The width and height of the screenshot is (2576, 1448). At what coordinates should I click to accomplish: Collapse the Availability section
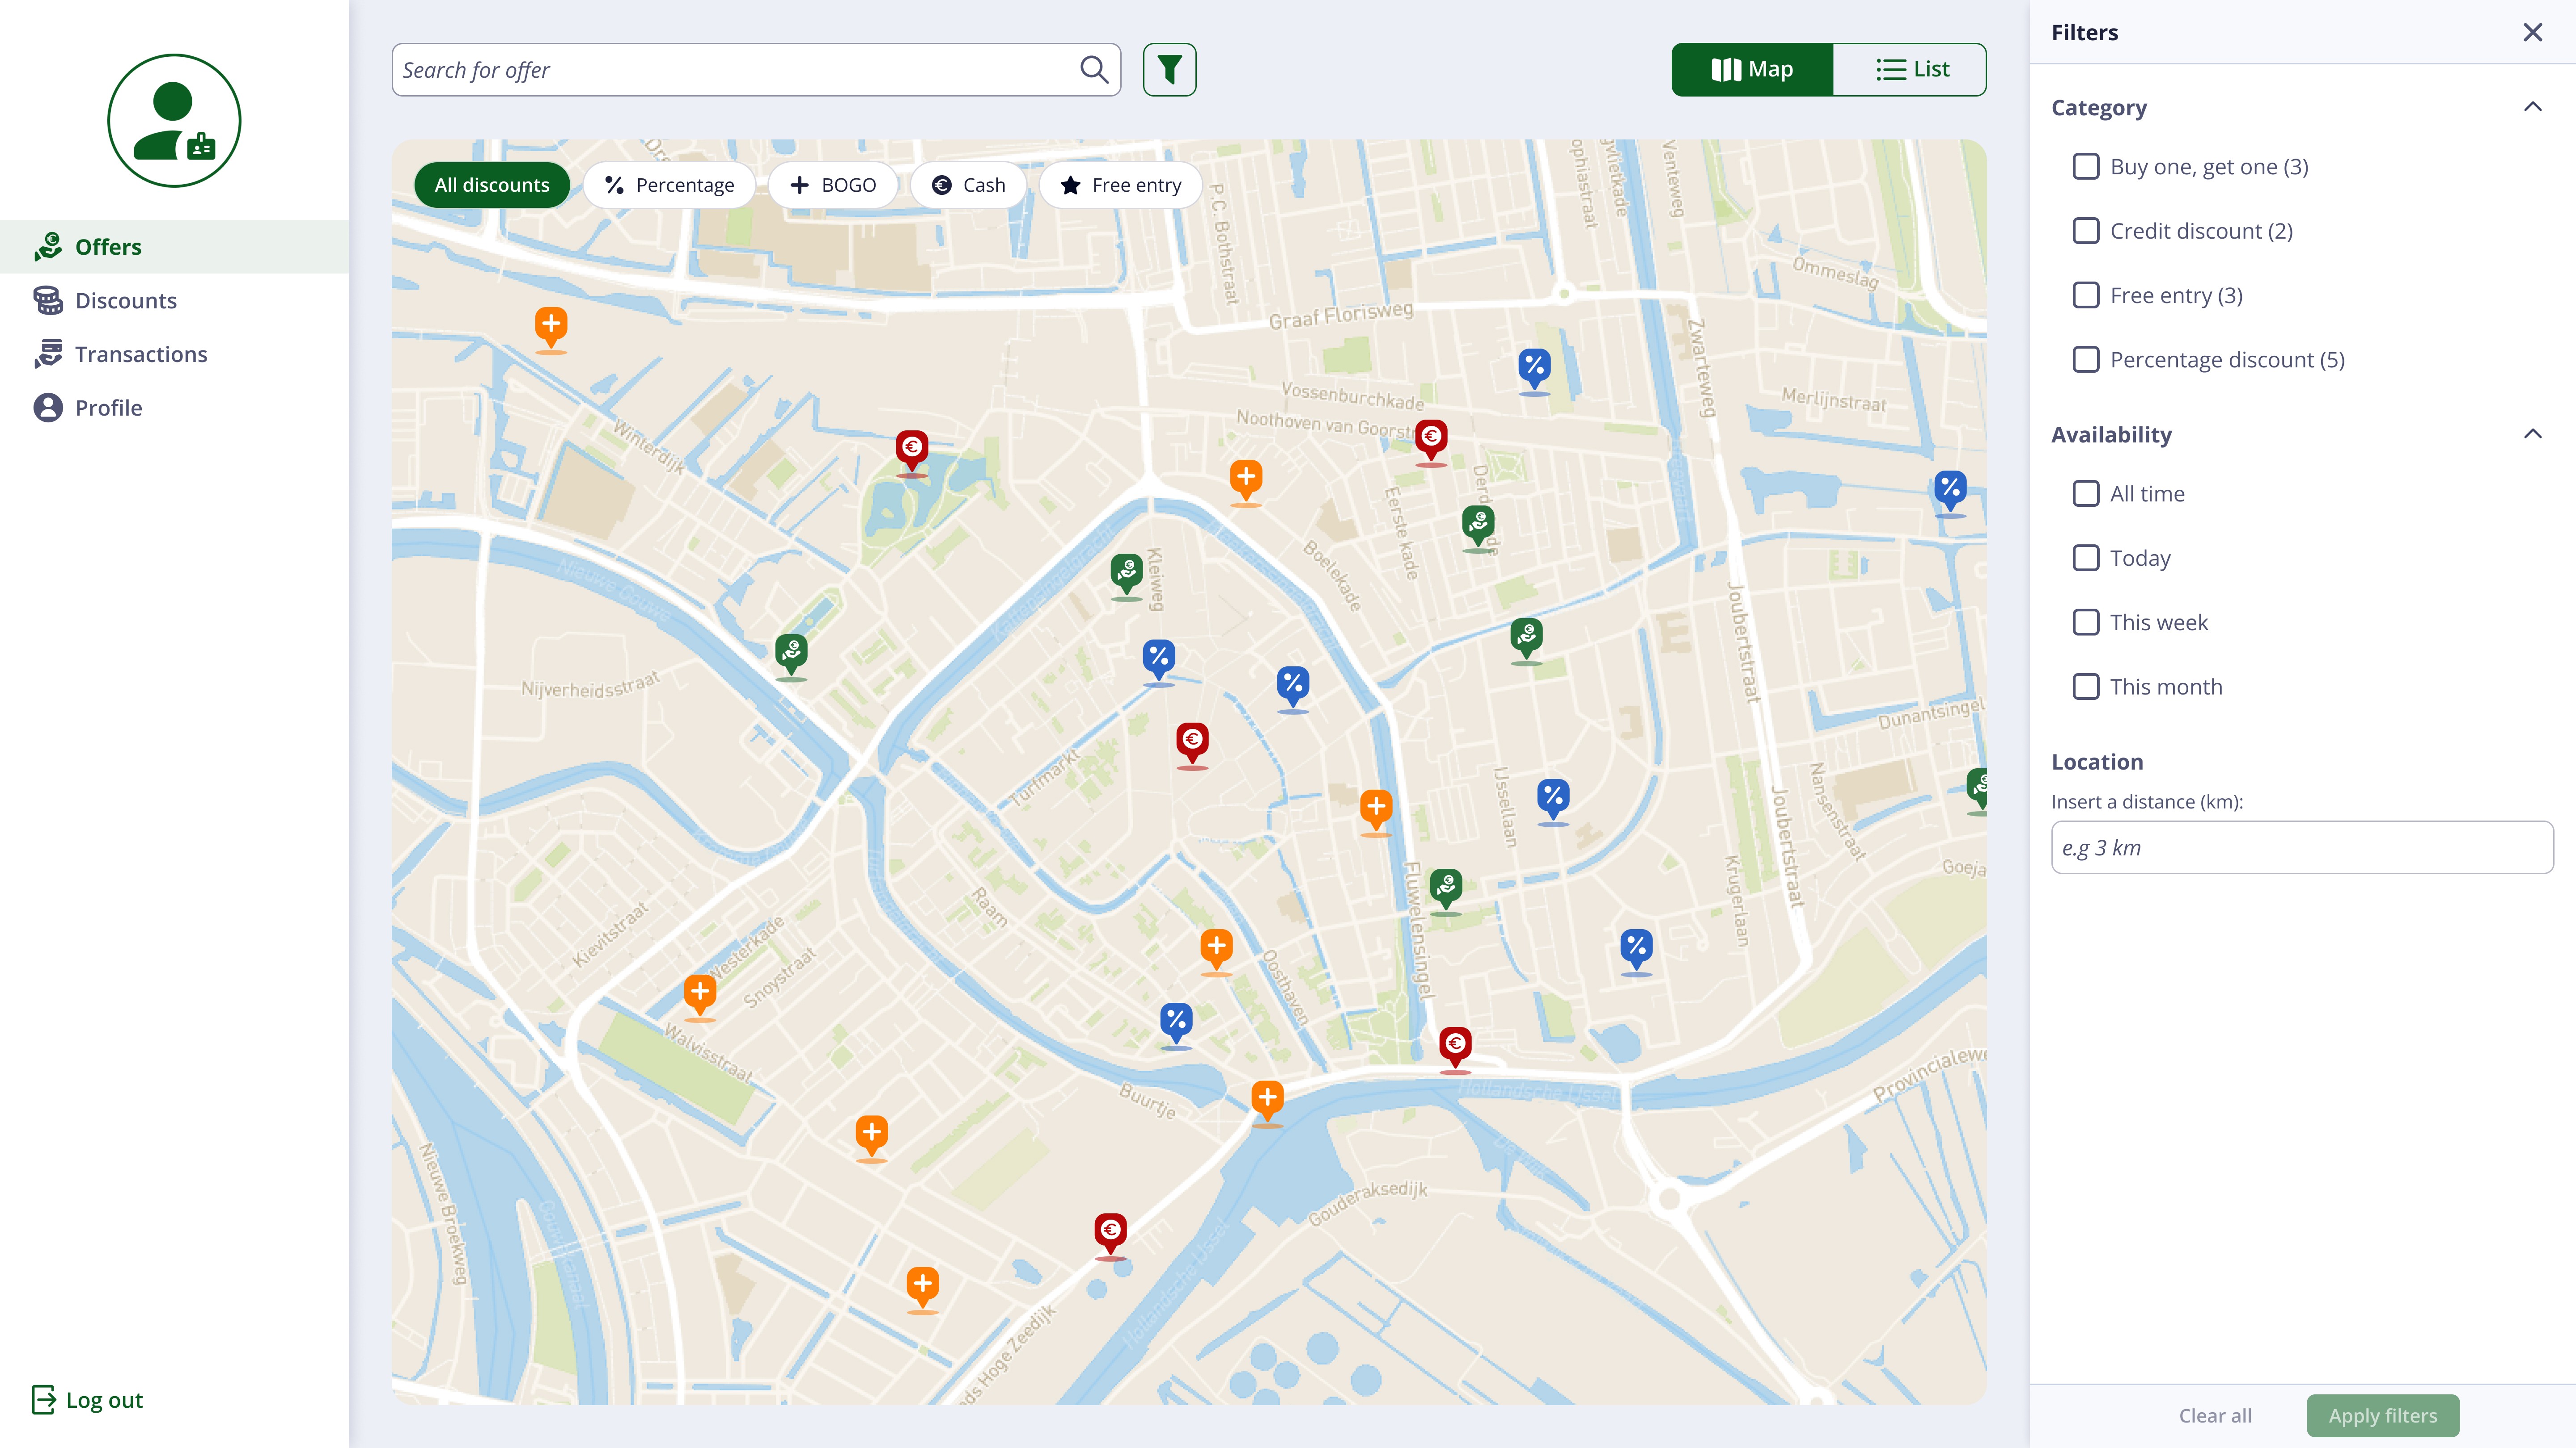(x=2532, y=434)
